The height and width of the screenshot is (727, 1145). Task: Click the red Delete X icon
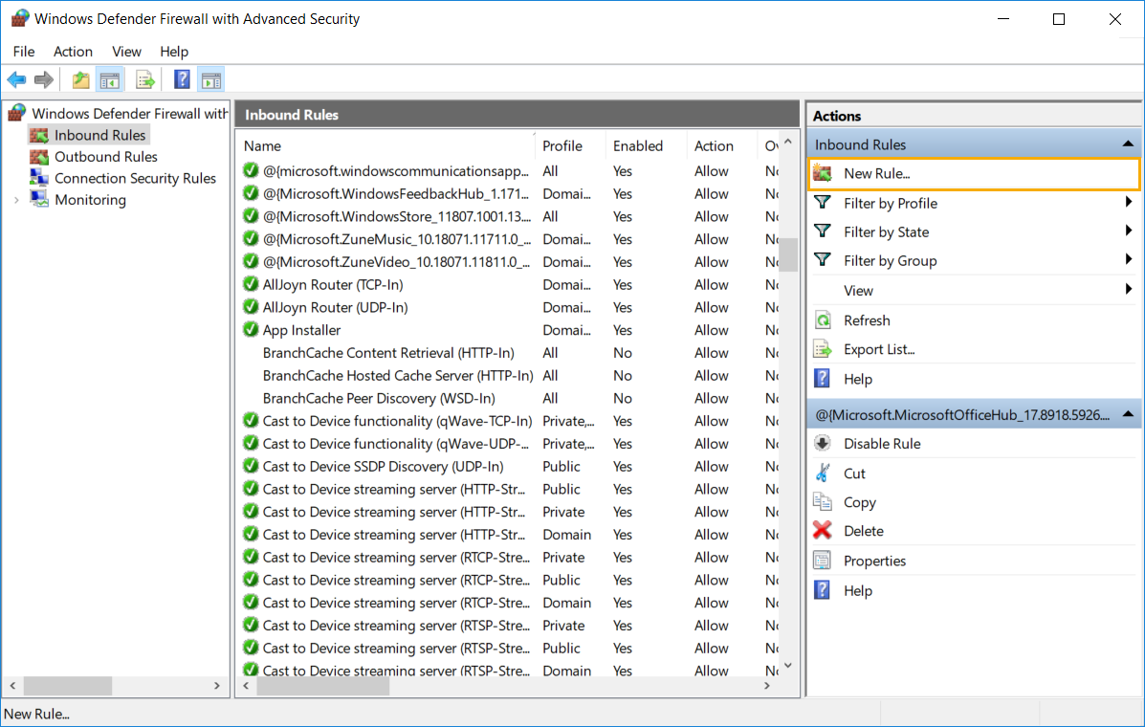click(823, 531)
